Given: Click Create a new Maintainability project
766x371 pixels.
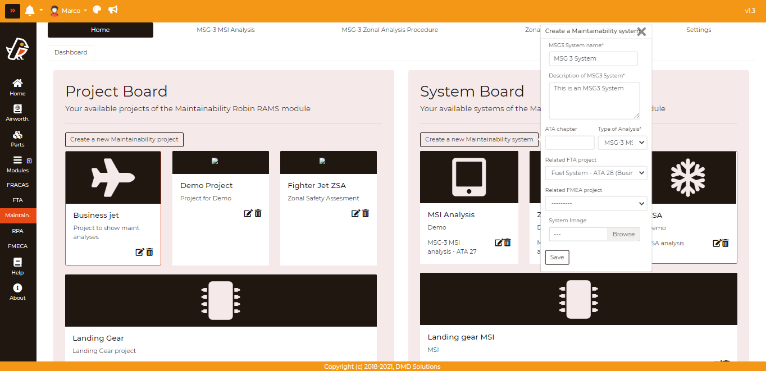Looking at the screenshot, I should point(124,139).
